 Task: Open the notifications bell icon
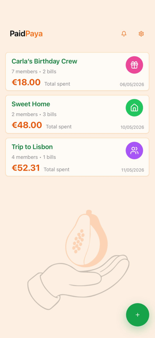point(124,34)
